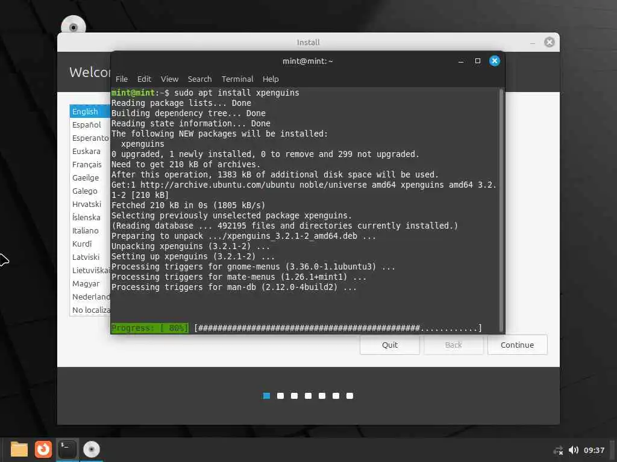617x462 pixels.
Task: Click the Back button in installer
Action: [453, 345]
